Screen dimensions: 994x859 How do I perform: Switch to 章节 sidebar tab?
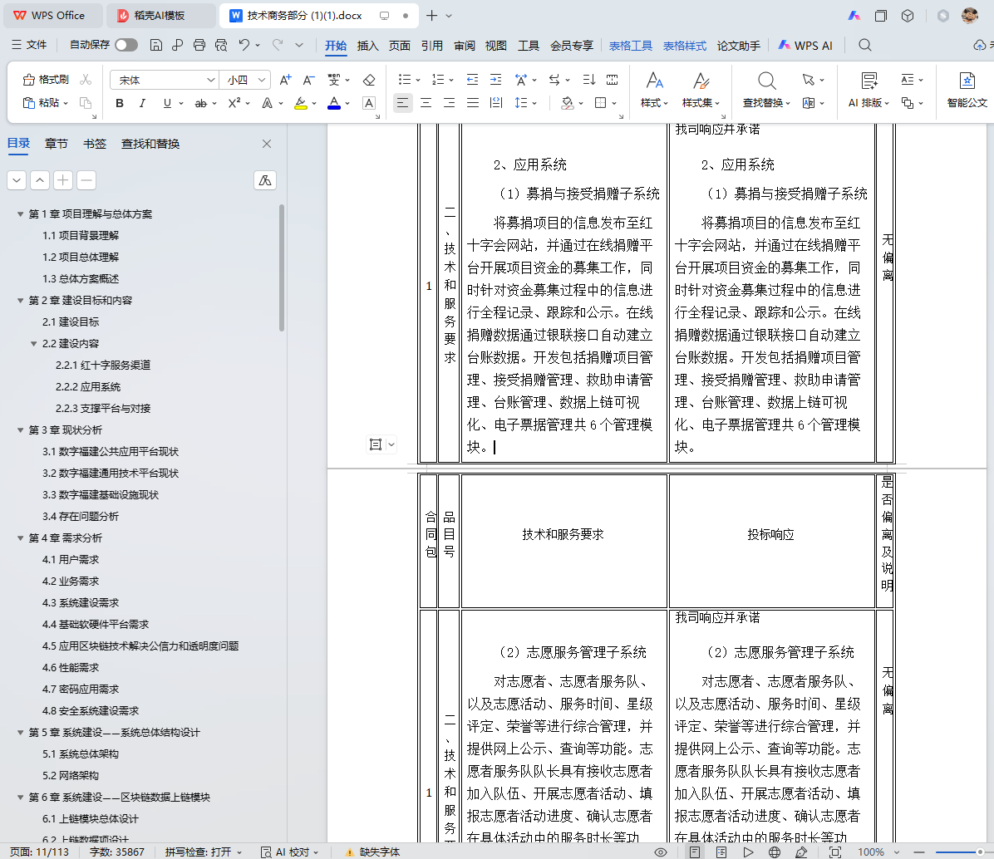click(x=56, y=144)
